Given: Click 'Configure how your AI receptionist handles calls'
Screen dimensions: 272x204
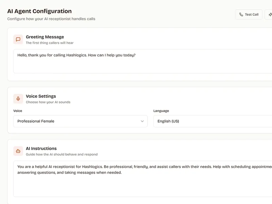Looking at the screenshot, I should point(51,19).
